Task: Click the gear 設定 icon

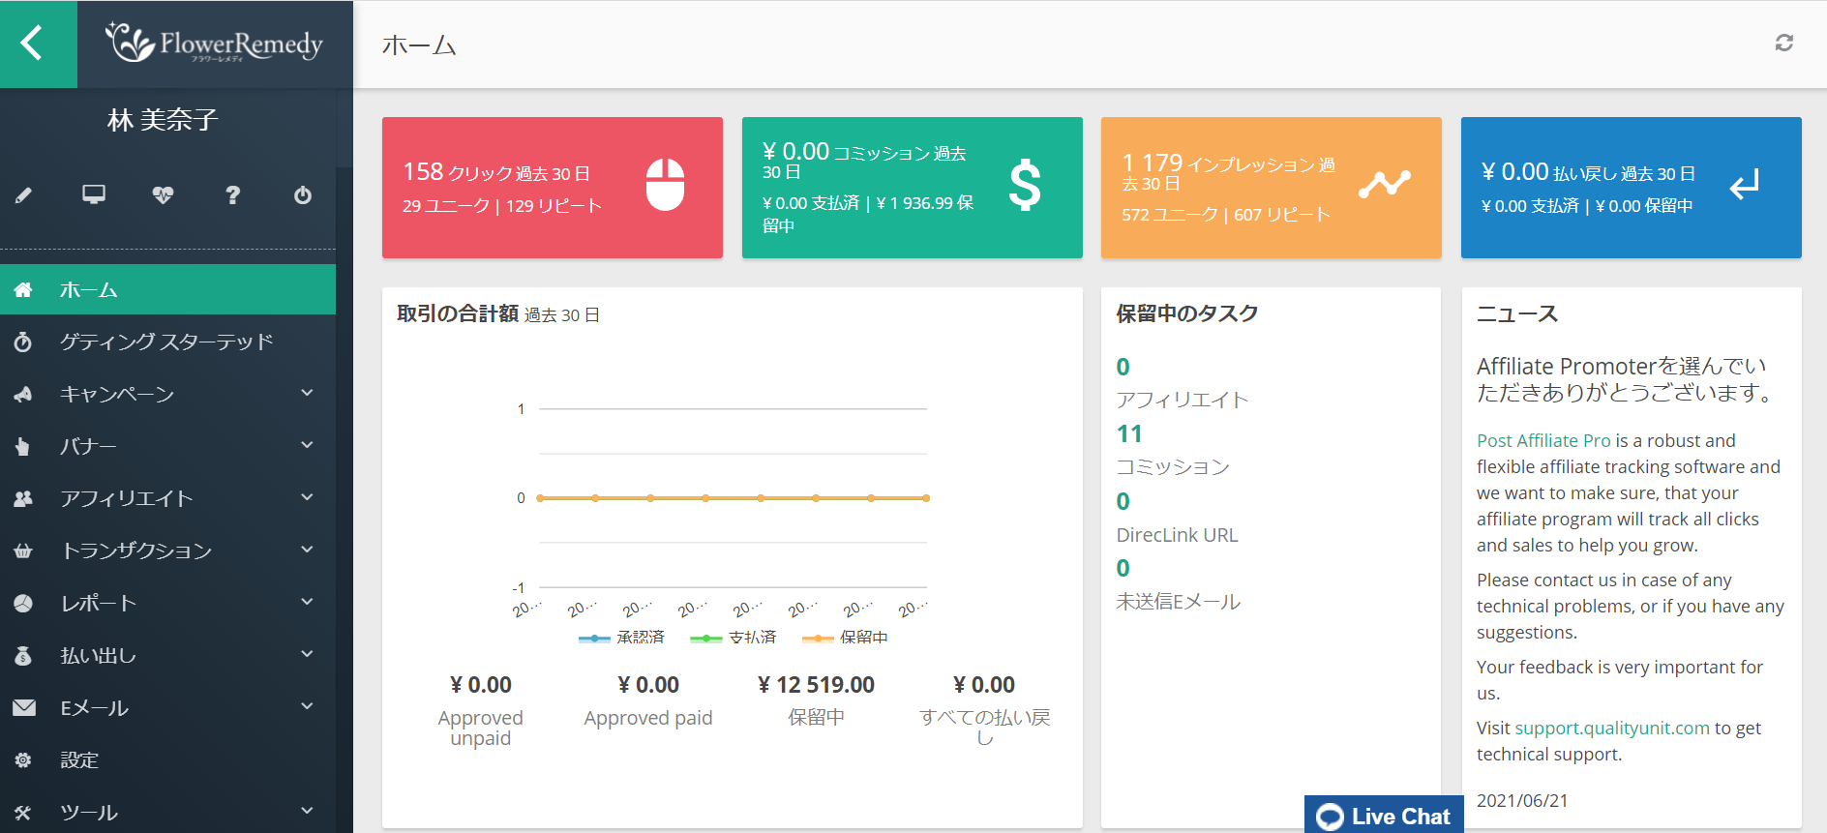Action: (23, 759)
